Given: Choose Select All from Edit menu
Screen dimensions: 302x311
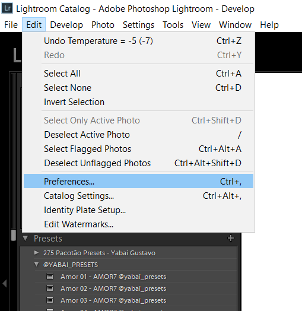Looking at the screenshot, I should [138, 74].
